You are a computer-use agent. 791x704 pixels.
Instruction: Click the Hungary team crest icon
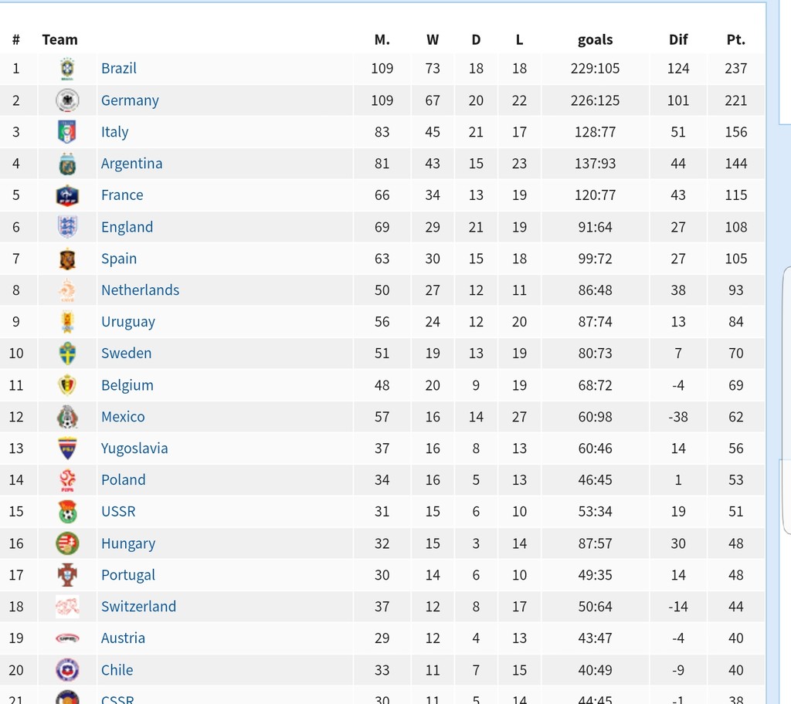tap(67, 543)
